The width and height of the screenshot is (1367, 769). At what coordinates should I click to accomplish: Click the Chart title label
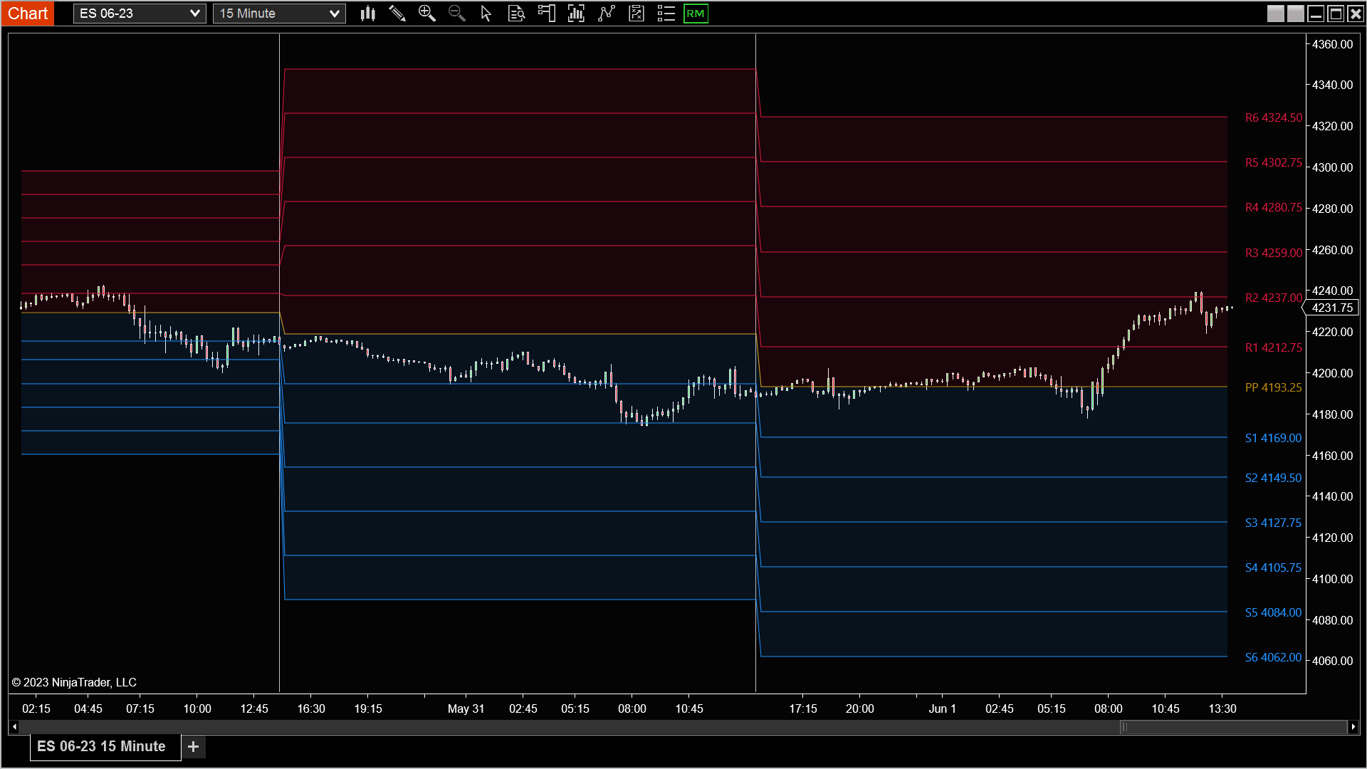pyautogui.click(x=28, y=14)
